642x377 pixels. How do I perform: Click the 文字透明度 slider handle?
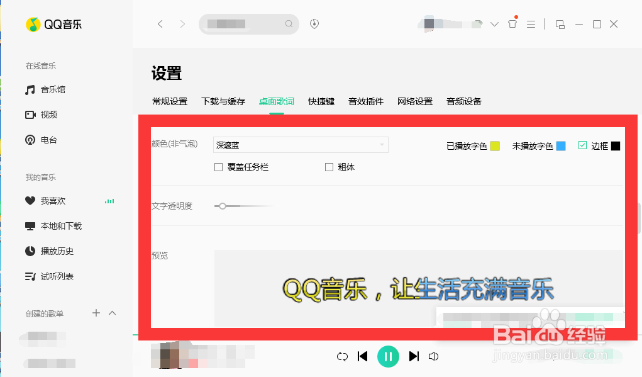click(223, 206)
